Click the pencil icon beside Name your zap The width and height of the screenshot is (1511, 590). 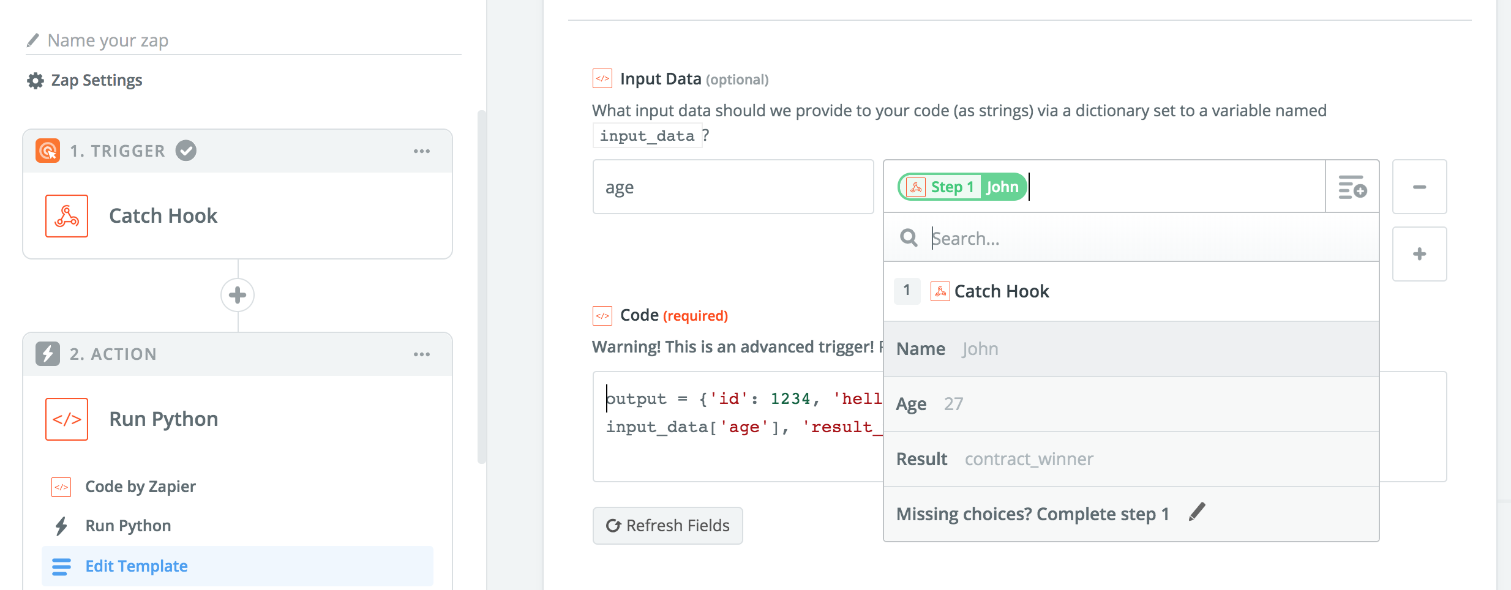[x=33, y=40]
